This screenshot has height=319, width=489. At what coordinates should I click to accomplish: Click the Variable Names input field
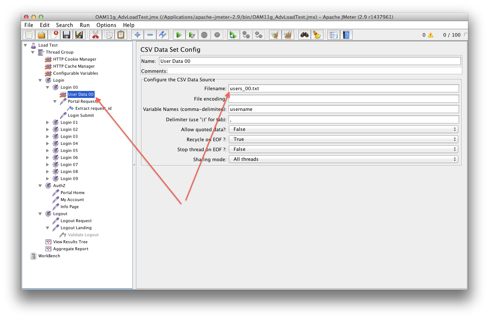click(x=344, y=109)
